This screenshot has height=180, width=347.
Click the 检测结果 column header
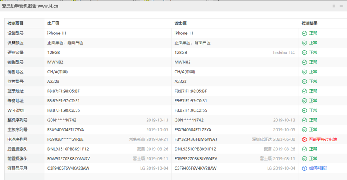click(x=309, y=23)
